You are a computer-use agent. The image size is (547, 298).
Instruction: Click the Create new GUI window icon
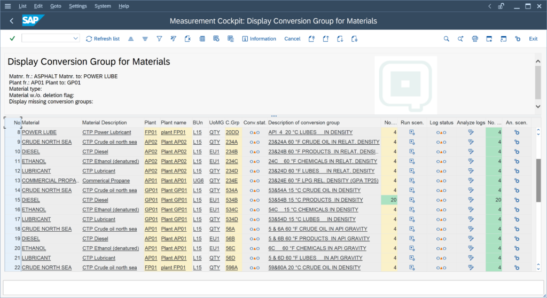pyautogui.click(x=489, y=39)
